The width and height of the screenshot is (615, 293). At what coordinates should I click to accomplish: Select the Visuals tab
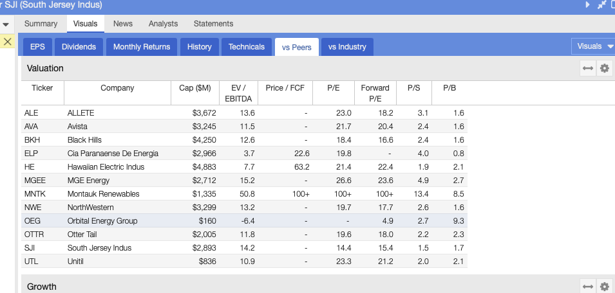85,24
